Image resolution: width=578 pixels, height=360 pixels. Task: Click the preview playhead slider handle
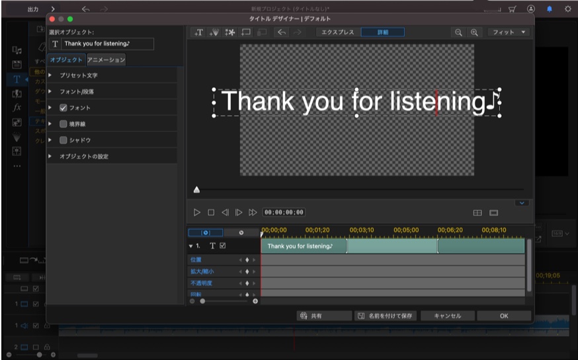coord(197,190)
